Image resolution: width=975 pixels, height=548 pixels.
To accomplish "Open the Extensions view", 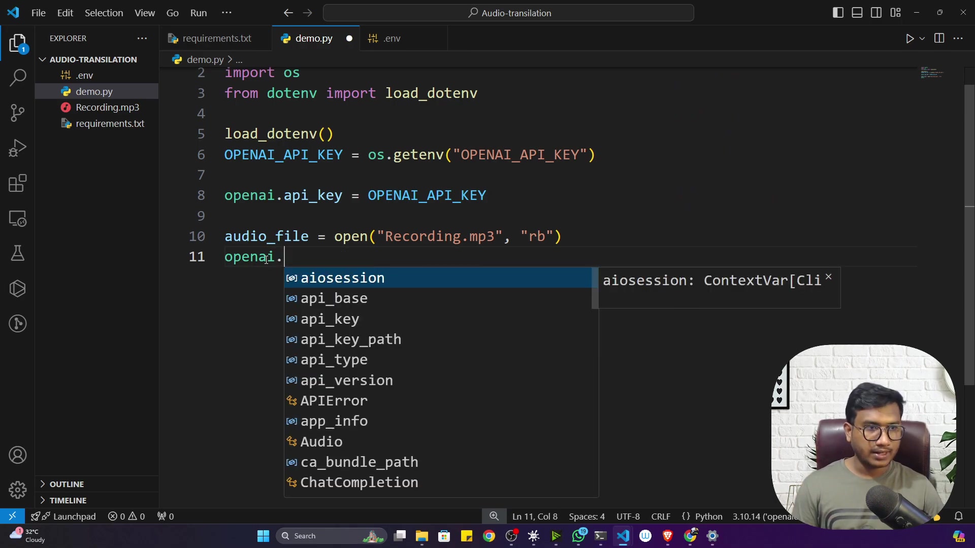I will [18, 183].
